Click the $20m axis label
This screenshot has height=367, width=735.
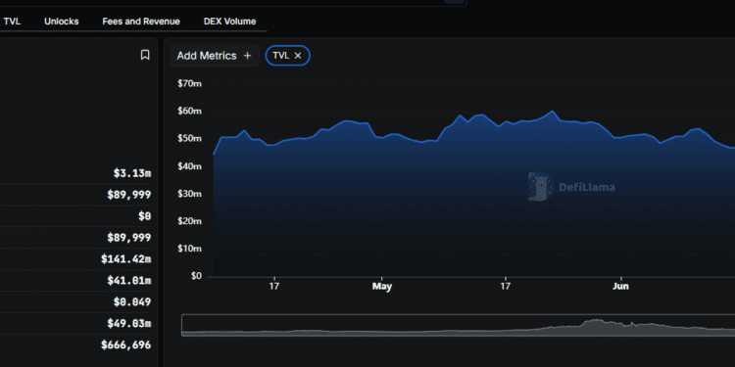click(189, 221)
